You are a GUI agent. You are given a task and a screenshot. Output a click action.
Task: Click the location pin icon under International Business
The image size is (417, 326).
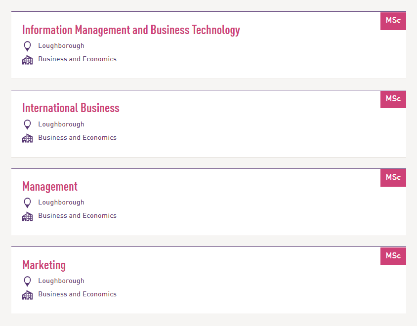click(27, 124)
